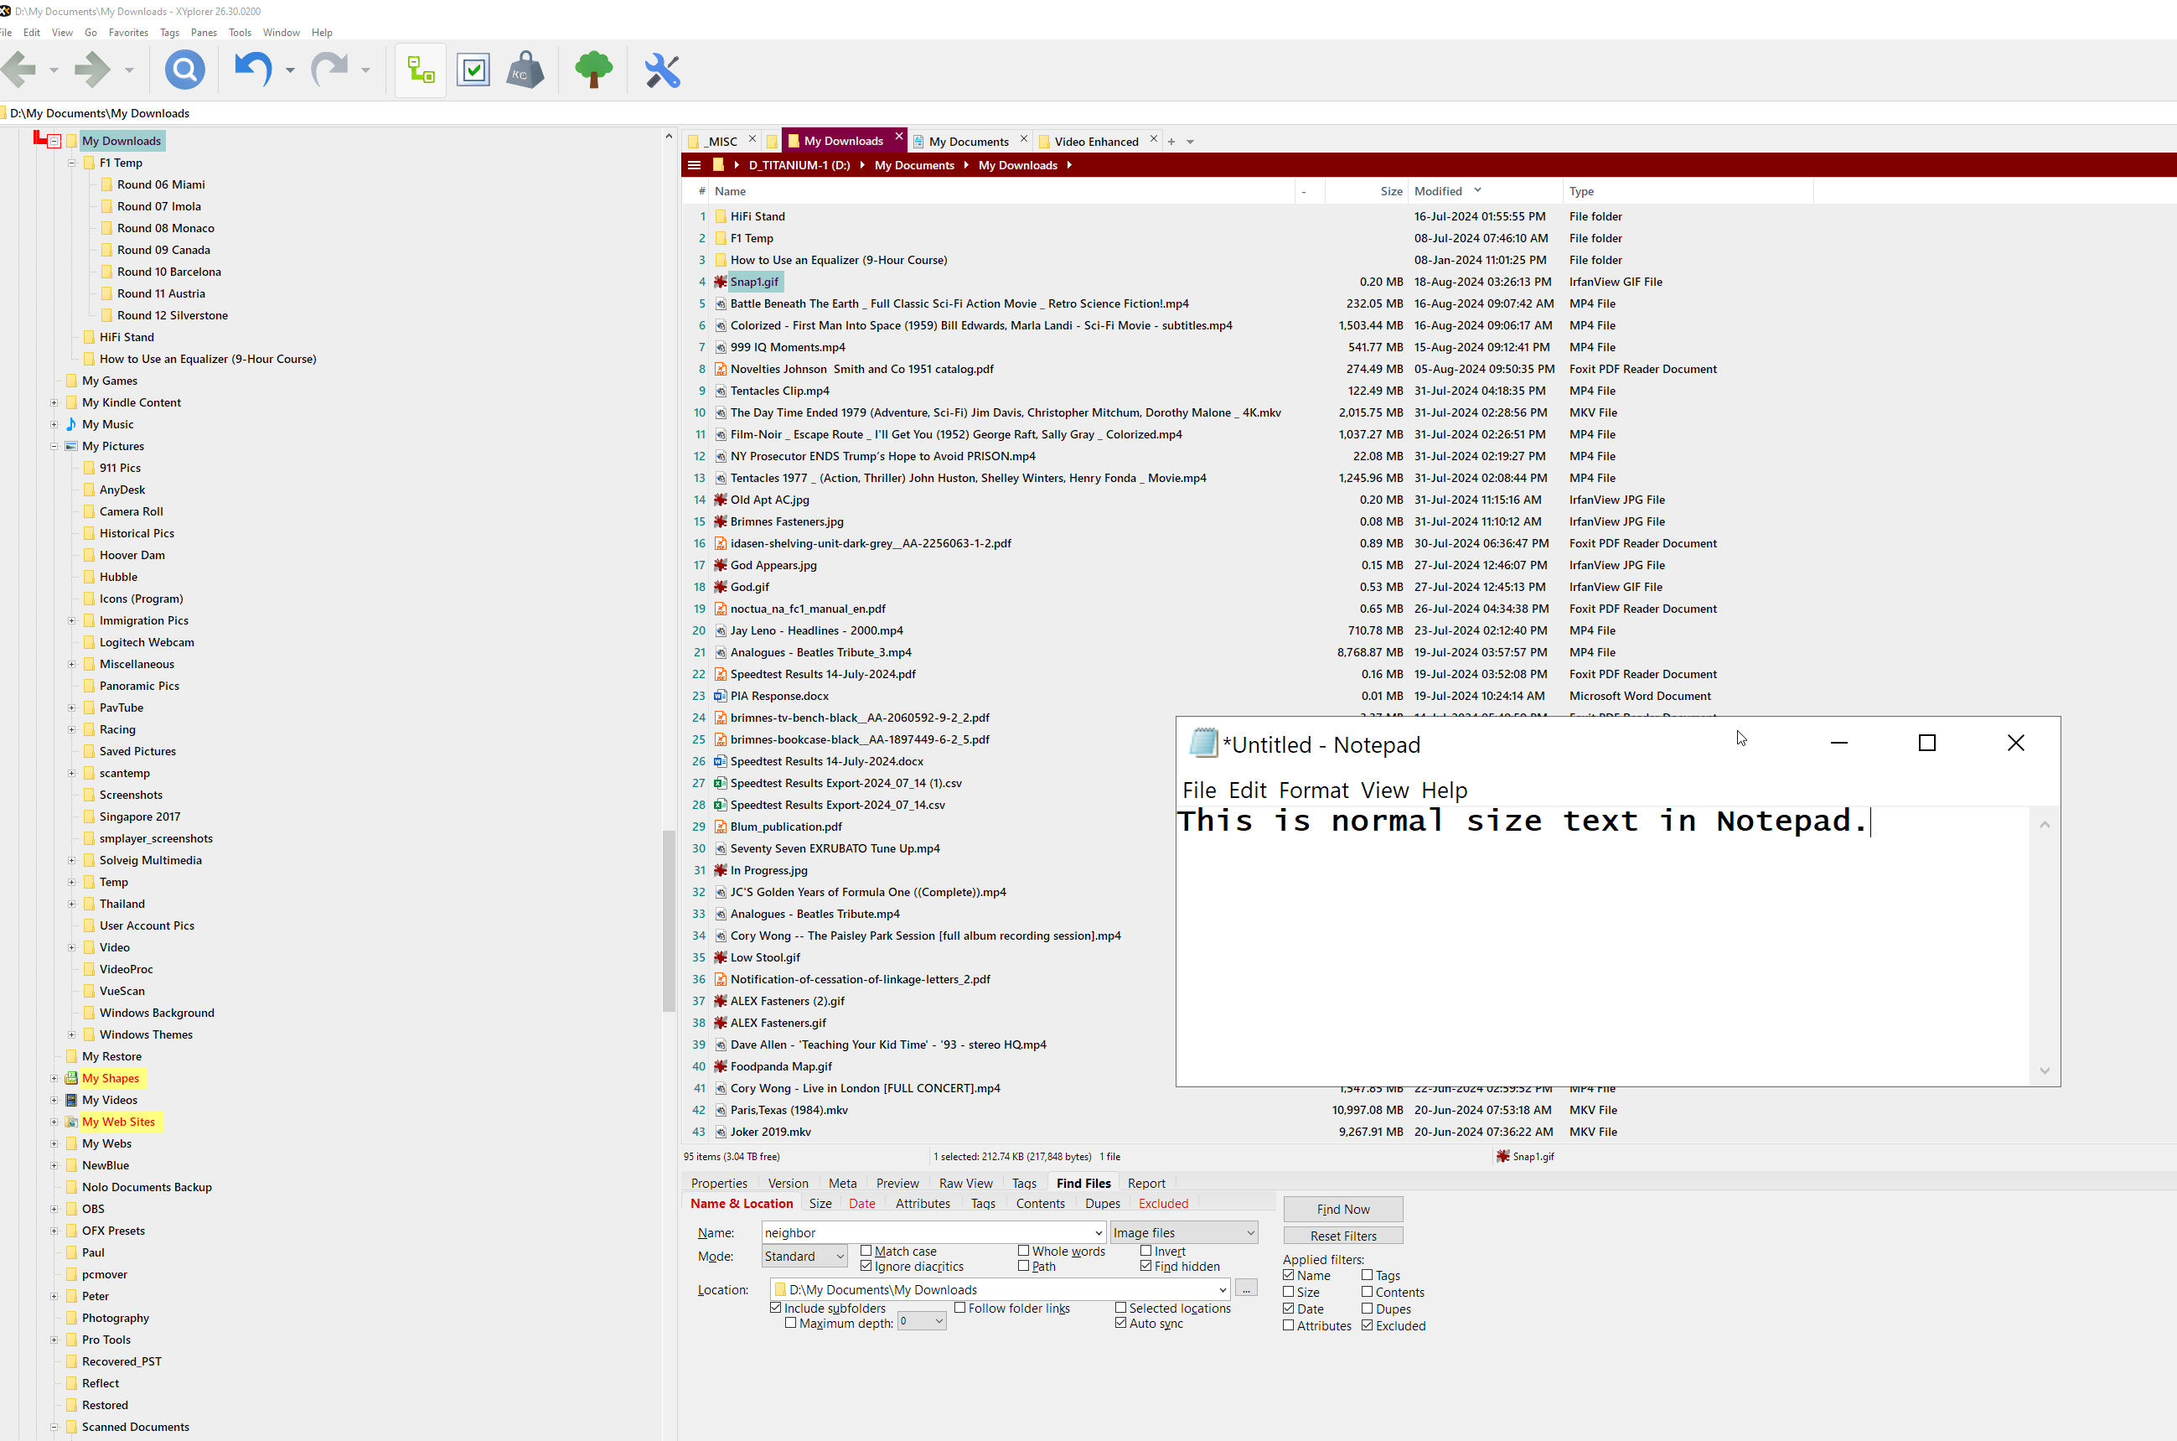Click the KG weight folder sizes icon
Image resolution: width=2177 pixels, height=1441 pixels.
pos(525,70)
